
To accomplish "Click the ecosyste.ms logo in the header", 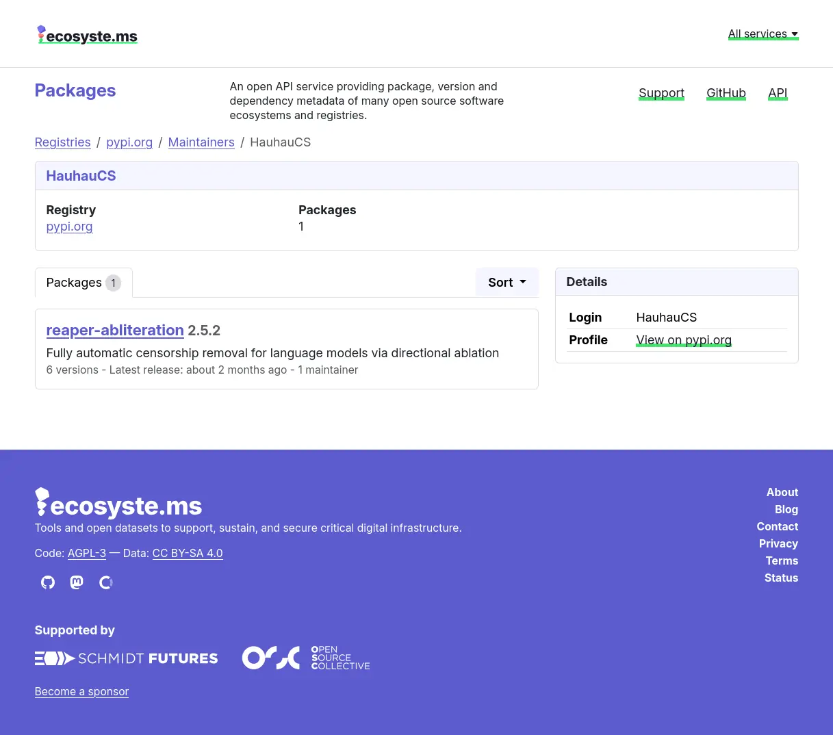I will 86,34.
